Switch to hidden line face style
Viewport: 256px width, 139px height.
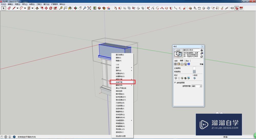179,78
